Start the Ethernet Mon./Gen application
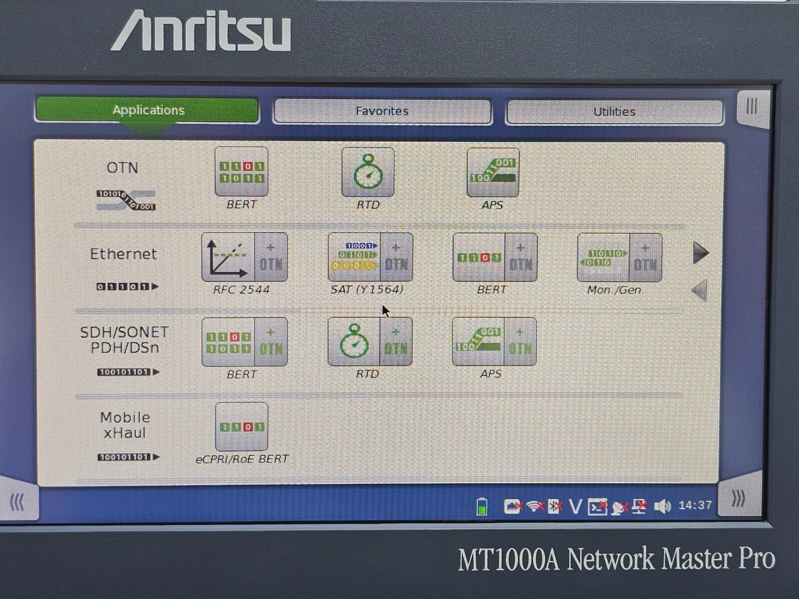The height and width of the screenshot is (599, 799). (x=604, y=258)
